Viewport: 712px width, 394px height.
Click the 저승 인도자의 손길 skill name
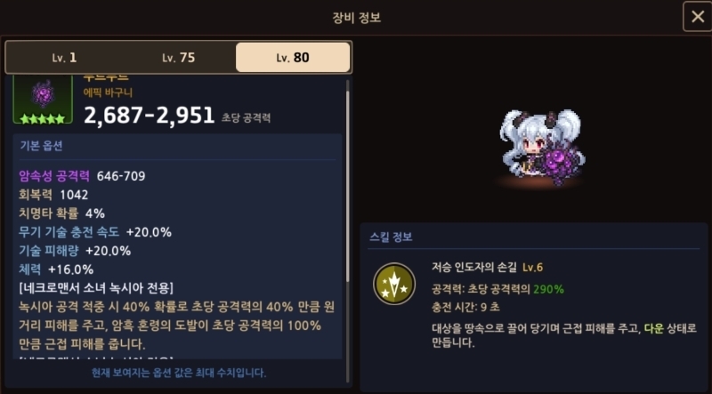click(x=474, y=267)
